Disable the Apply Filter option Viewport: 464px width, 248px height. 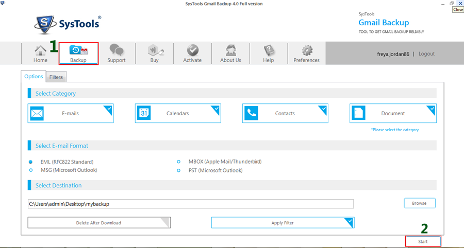283,223
